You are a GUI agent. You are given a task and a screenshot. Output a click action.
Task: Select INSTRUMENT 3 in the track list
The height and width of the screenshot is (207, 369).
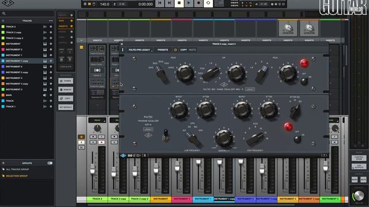27,90
